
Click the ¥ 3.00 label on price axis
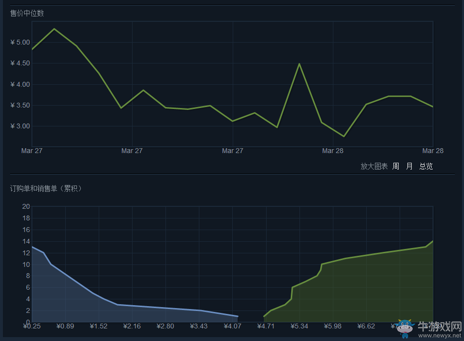[x=20, y=126]
